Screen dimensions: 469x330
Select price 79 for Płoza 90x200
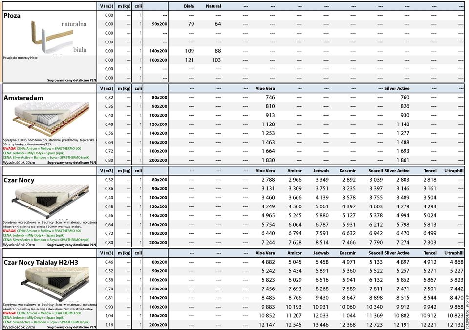191,24
